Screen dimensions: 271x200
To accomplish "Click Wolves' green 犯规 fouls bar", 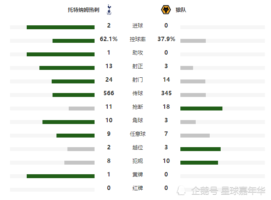I will point(199,162).
